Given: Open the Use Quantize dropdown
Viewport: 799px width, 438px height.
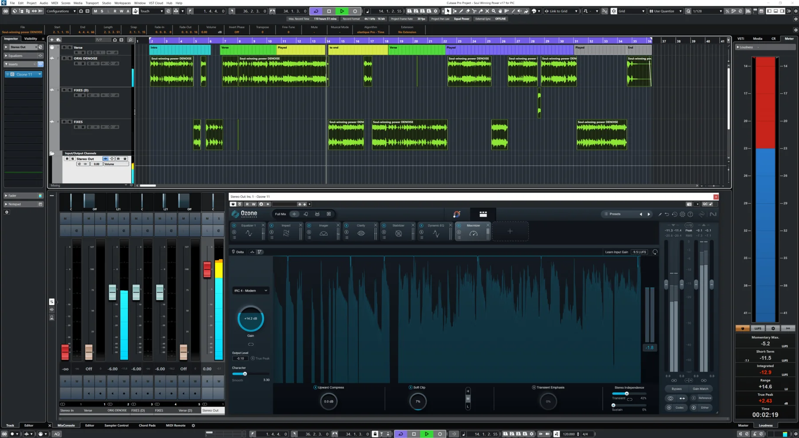Looking at the screenshot, I should pyautogui.click(x=665, y=11).
